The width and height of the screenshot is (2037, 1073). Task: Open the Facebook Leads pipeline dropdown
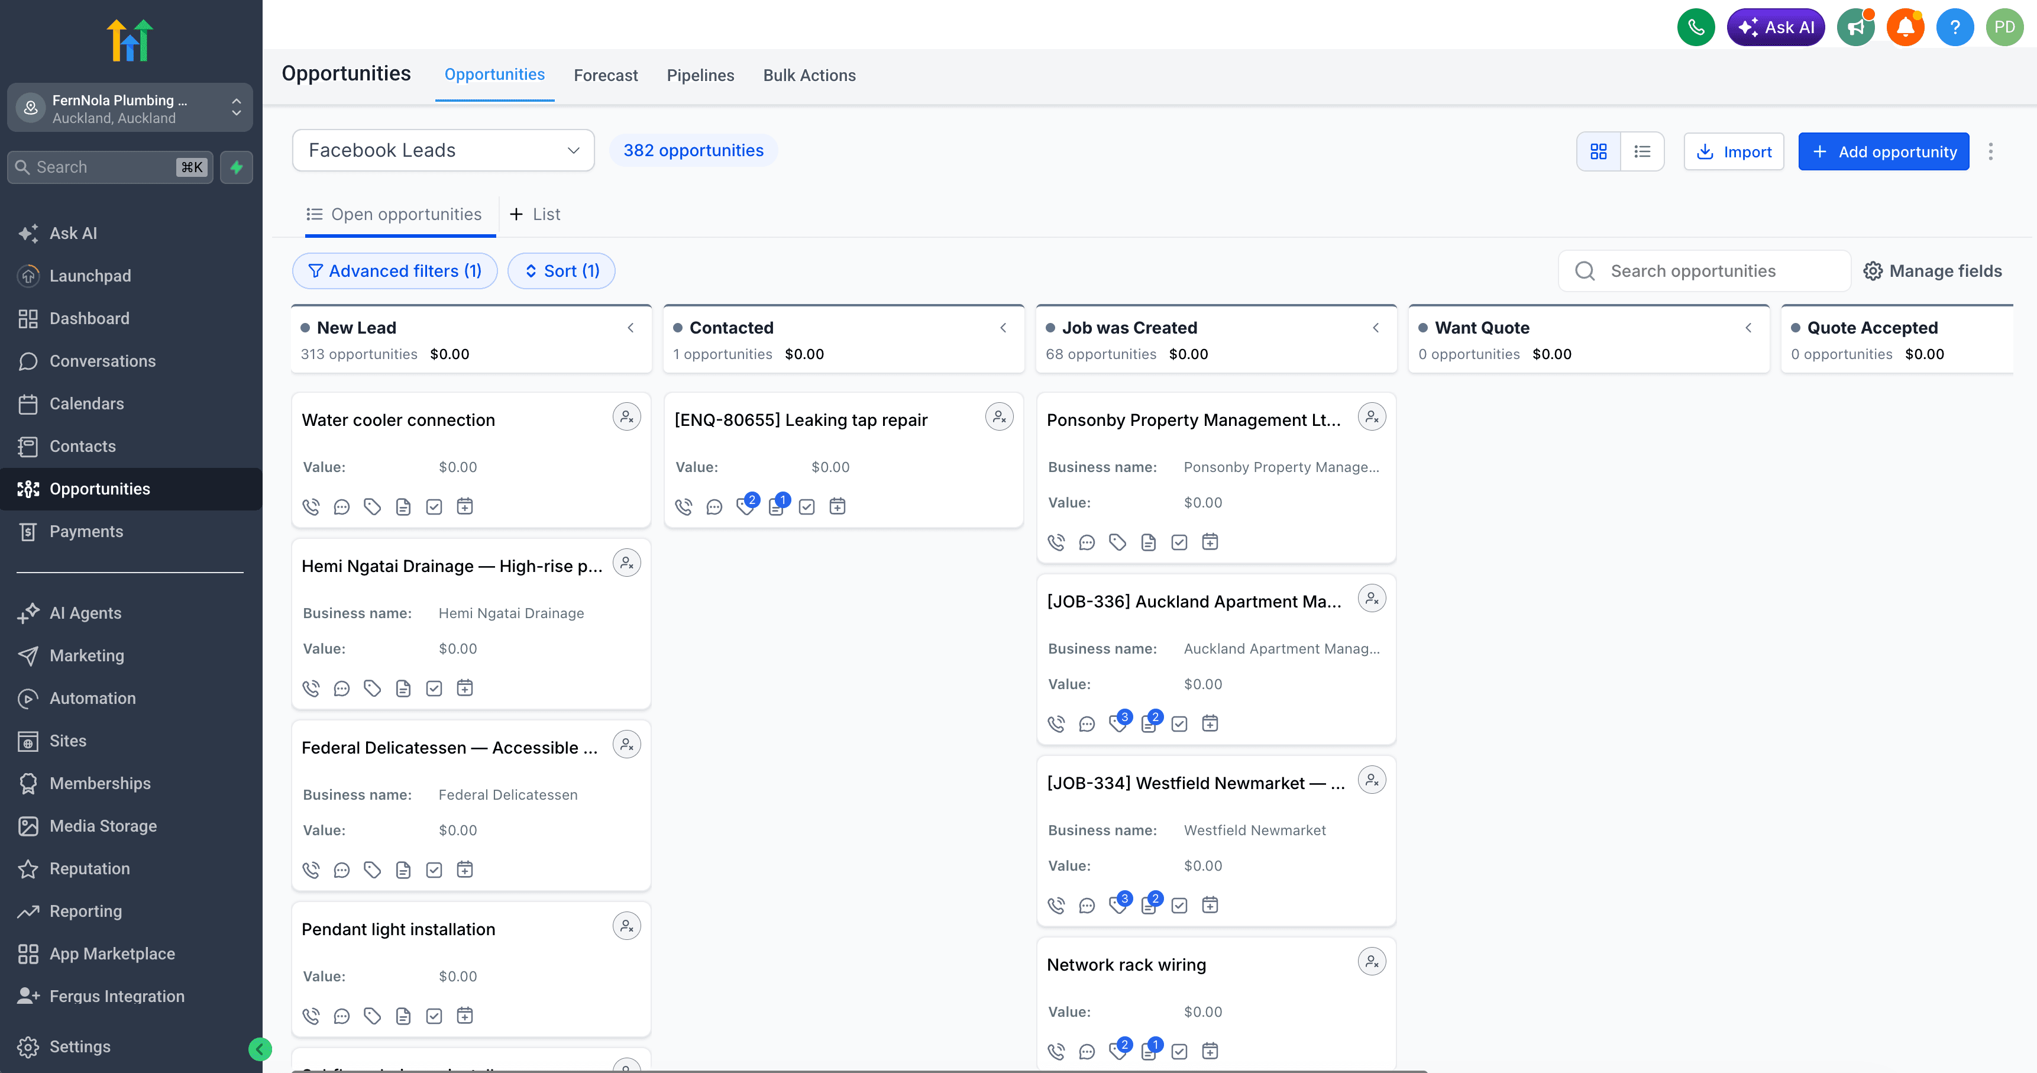444,150
